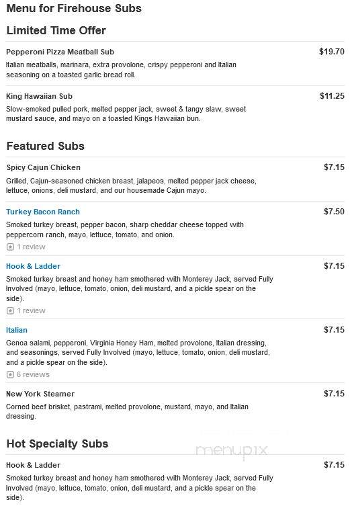Click the Spicy Cajun Chicken item name
The width and height of the screenshot is (352, 506).
pos(43,167)
